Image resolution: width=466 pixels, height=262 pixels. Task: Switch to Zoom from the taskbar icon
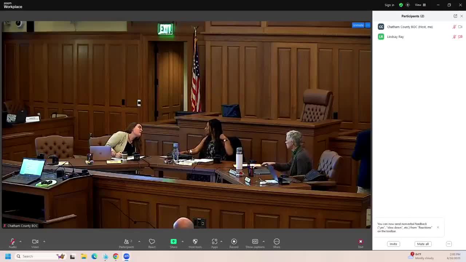click(x=126, y=256)
